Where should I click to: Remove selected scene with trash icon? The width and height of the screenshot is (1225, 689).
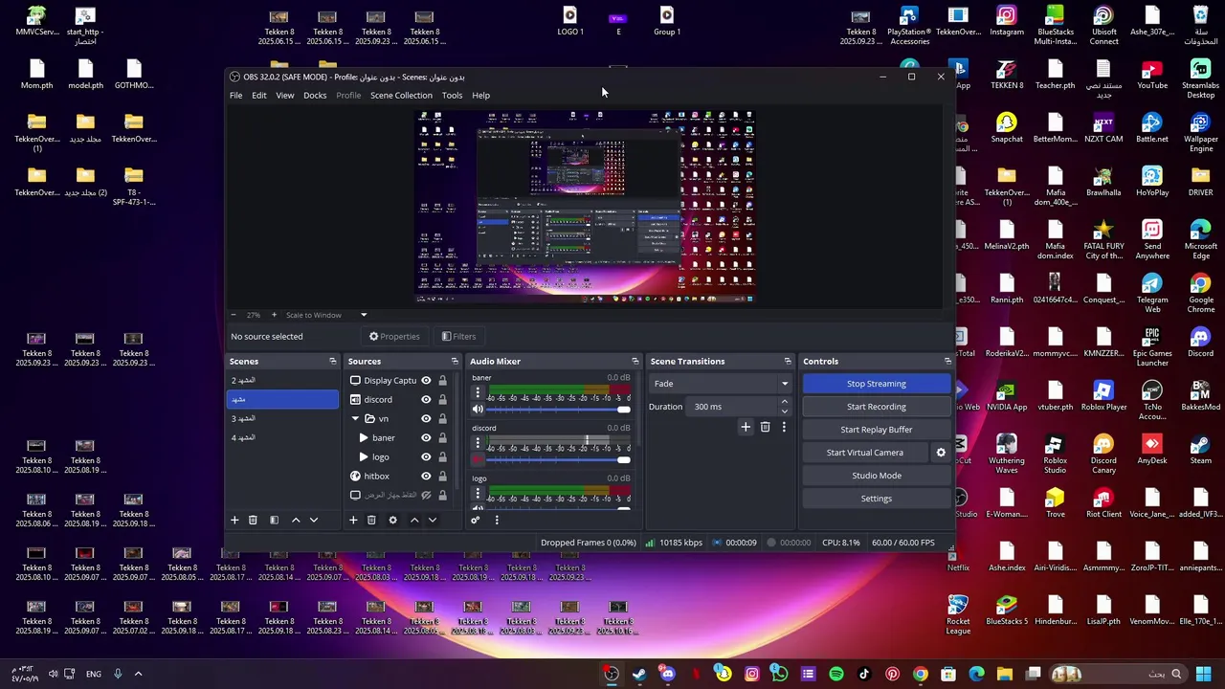click(253, 520)
